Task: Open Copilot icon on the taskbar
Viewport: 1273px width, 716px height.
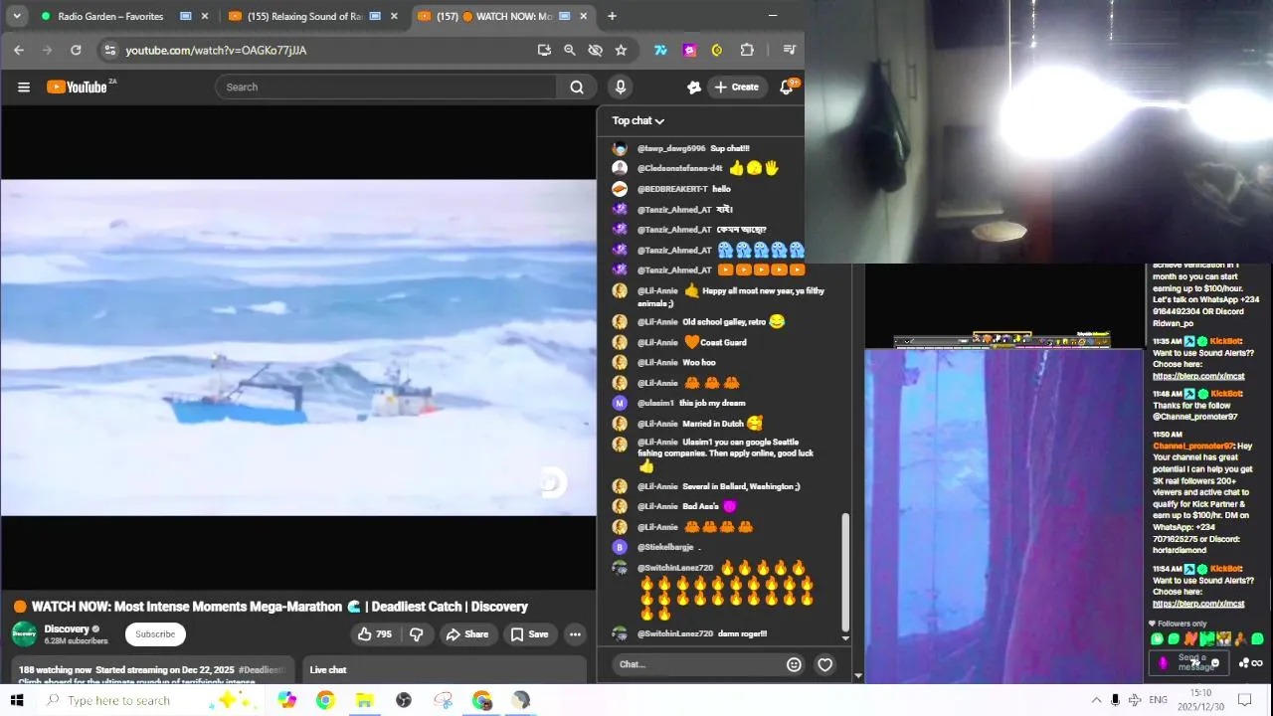Action: (287, 700)
